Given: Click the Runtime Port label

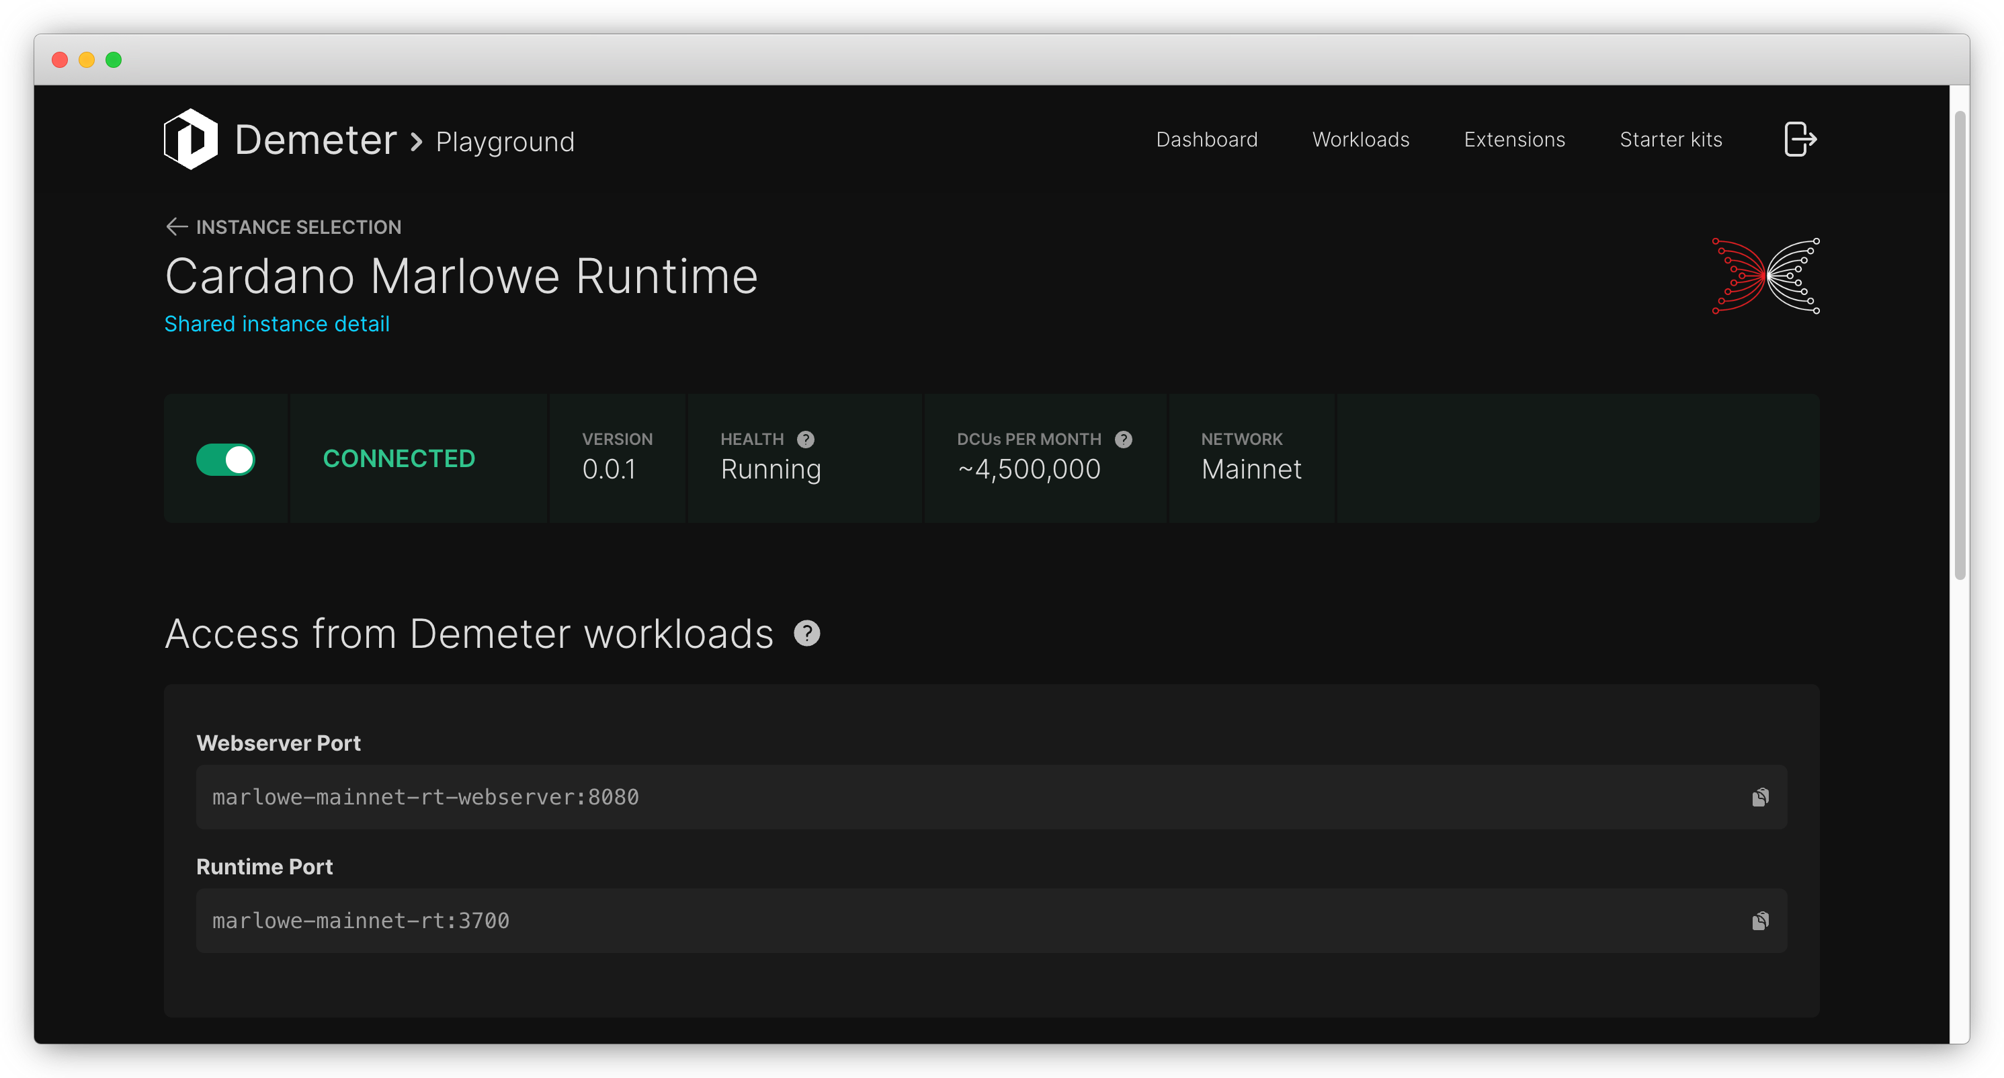Looking at the screenshot, I should tap(265, 866).
